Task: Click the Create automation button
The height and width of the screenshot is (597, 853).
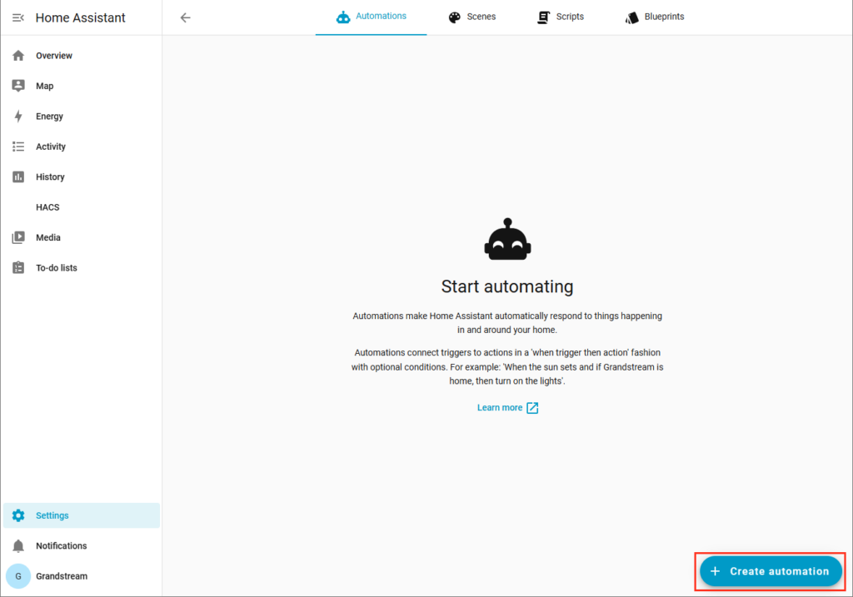Action: 771,571
